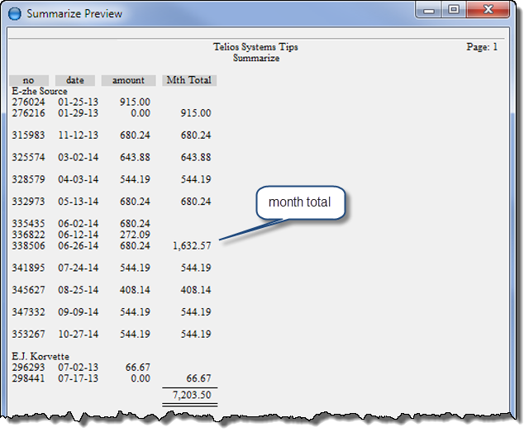
Task: Click the 1,632.57 month total value
Action: pos(192,245)
